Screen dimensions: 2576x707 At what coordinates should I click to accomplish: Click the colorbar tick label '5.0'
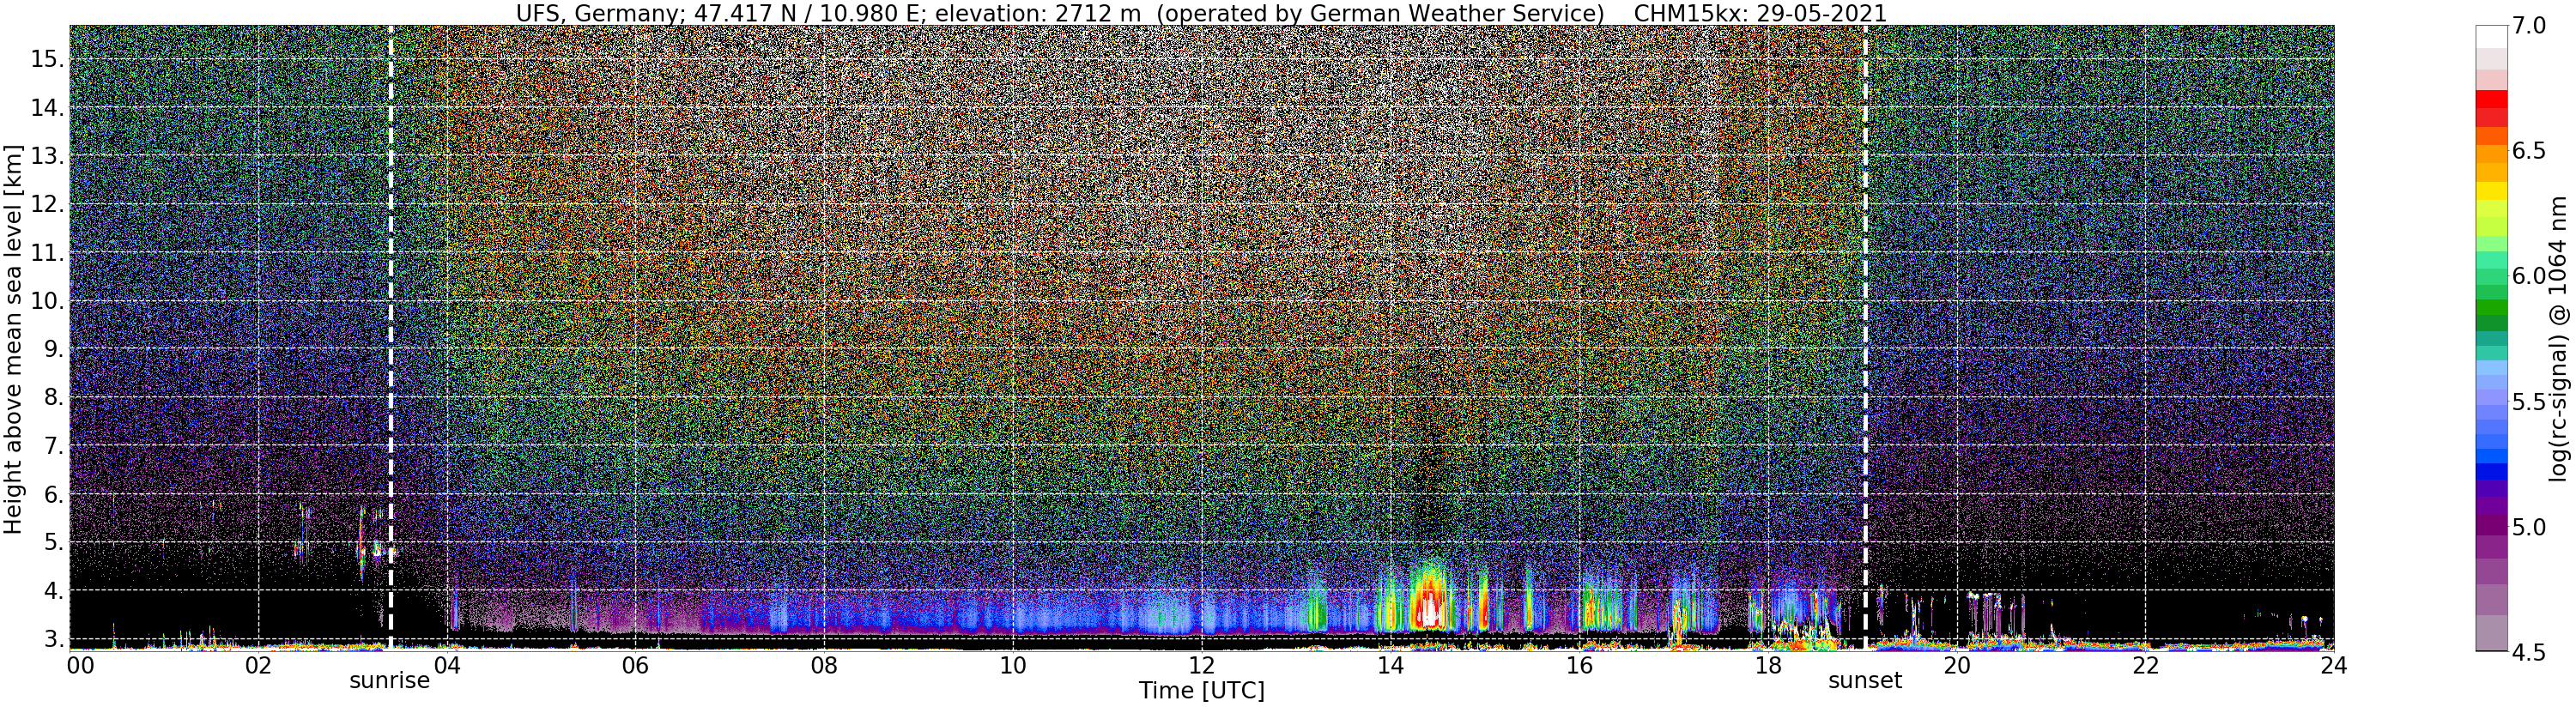(x=2528, y=527)
